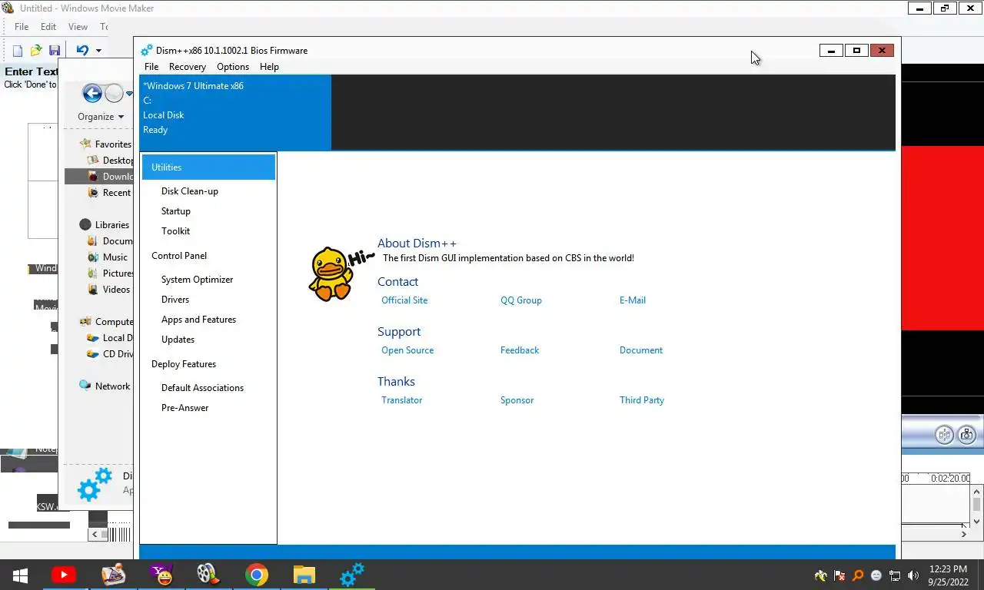984x590 pixels.
Task: Open System Optimizer in Dism++ sidebar
Action: coord(198,280)
